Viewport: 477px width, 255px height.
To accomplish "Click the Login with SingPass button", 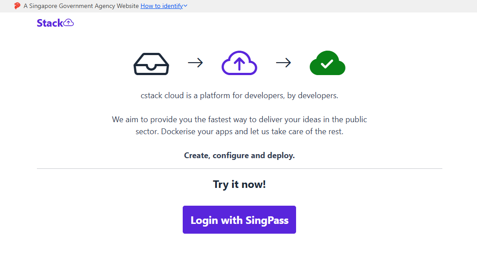I will 240,220.
